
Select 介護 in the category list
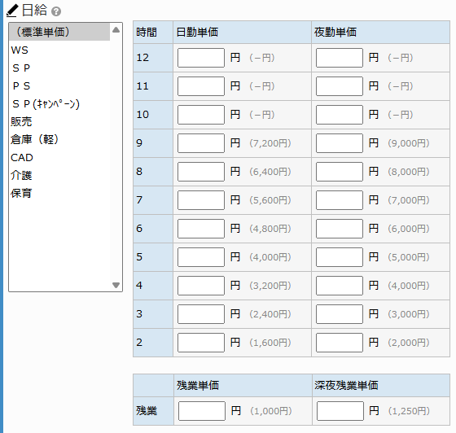(59, 175)
